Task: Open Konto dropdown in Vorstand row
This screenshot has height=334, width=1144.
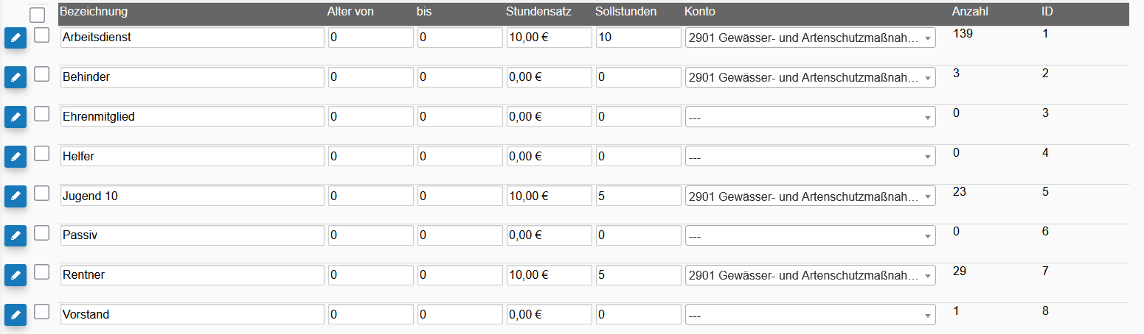Action: point(810,316)
